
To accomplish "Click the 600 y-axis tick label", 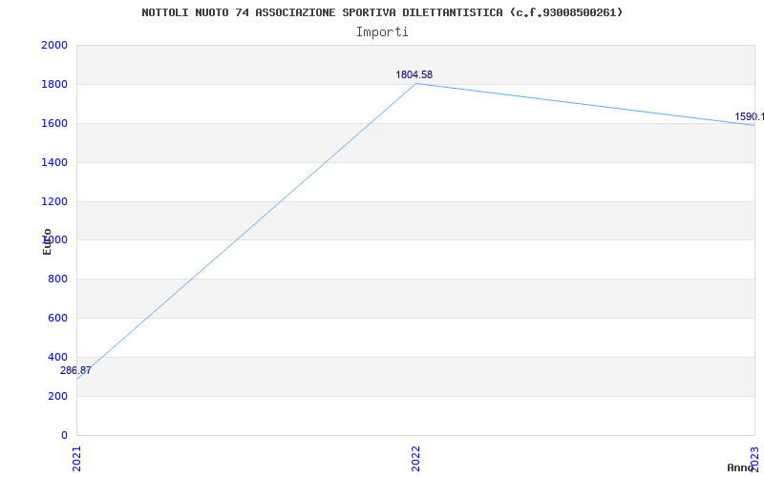I will pyautogui.click(x=57, y=319).
